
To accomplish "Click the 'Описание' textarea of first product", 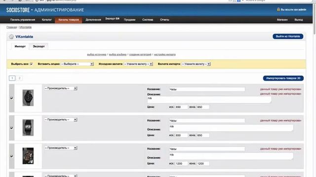I will [x=209, y=100].
